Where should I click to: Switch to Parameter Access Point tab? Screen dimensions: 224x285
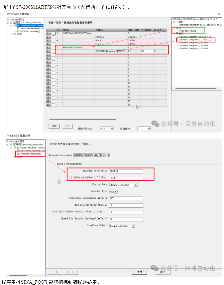click(x=60, y=155)
